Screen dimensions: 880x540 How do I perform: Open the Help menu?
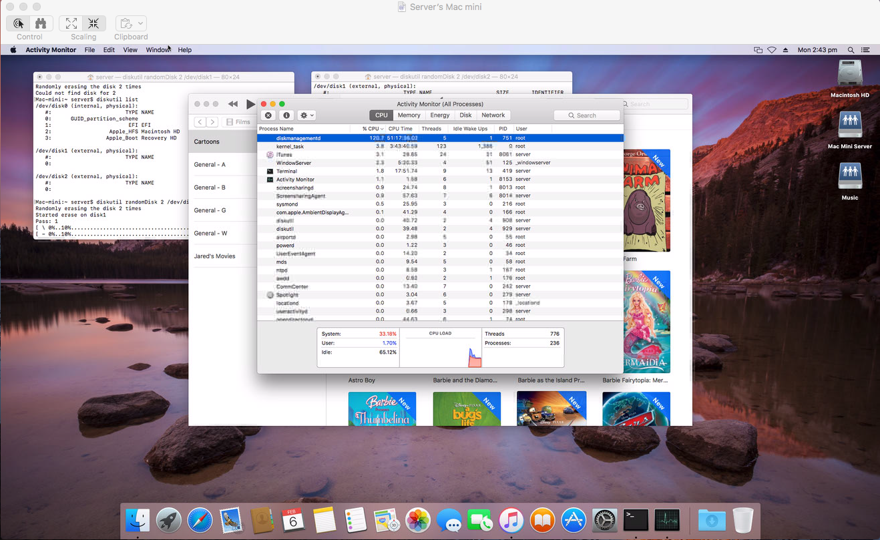185,50
